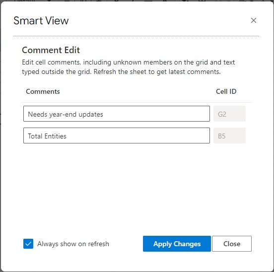274x272 pixels.
Task: Click the 'Refresh the sheet' instruction sentence
Action: pos(157,72)
